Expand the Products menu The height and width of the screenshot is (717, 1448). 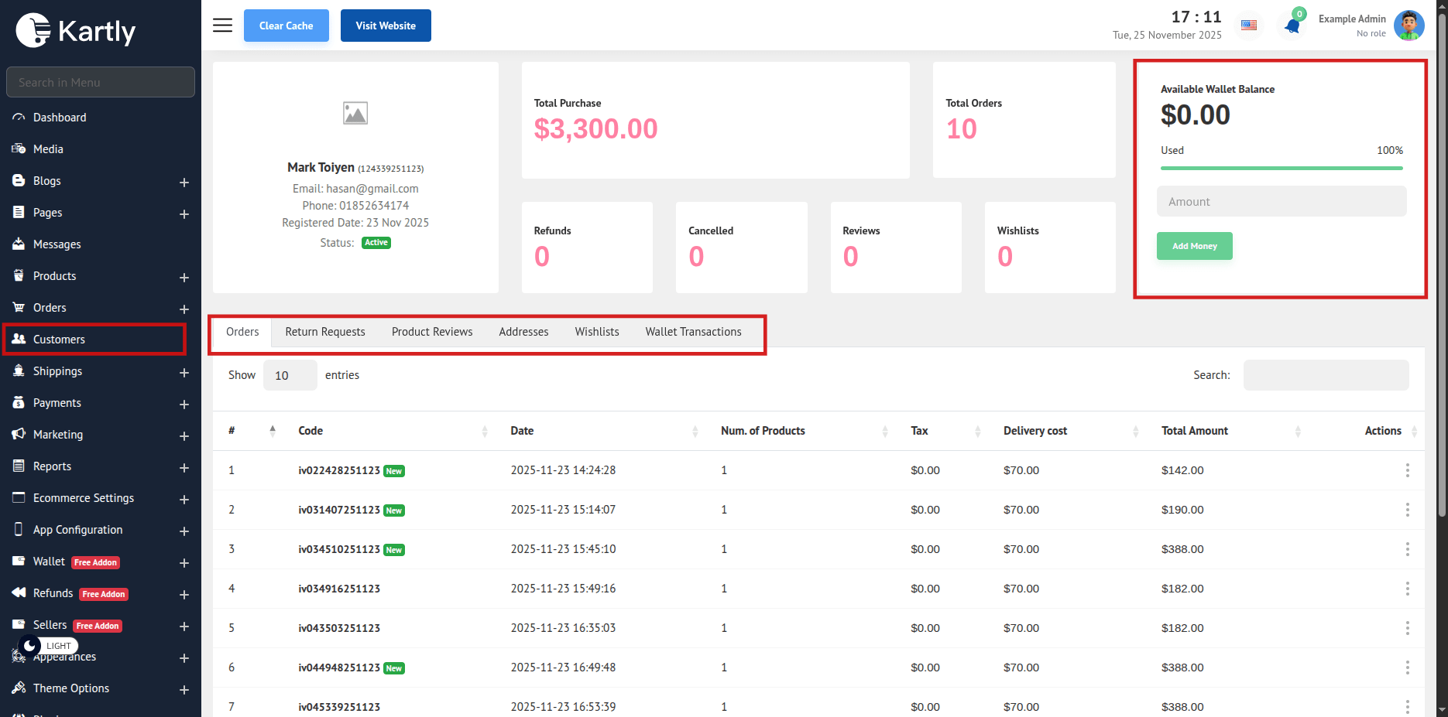coord(184,277)
